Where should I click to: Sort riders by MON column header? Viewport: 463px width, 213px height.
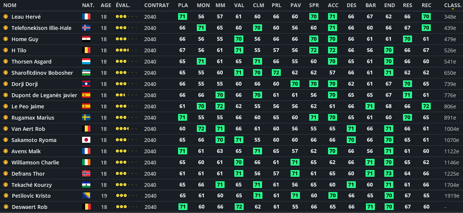(x=203, y=5)
